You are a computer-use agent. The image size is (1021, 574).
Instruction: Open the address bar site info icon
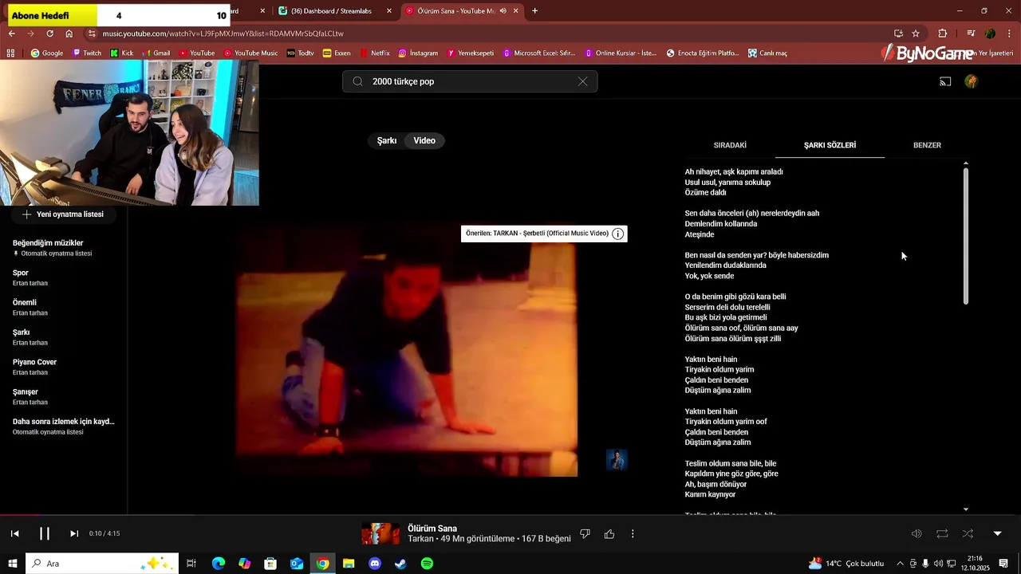tap(92, 33)
